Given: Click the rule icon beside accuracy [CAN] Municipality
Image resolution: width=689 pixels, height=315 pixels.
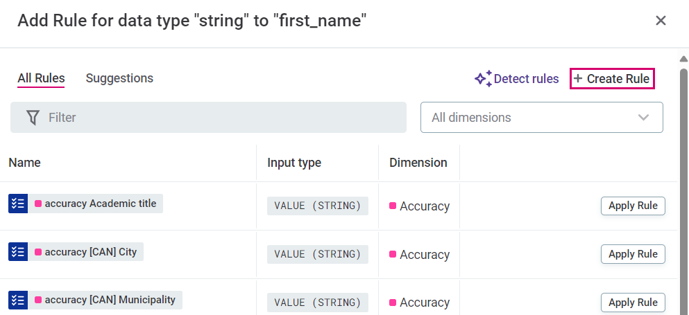Looking at the screenshot, I should (18, 300).
